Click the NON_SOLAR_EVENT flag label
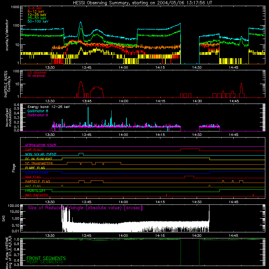269x269 pixels. point(41,154)
